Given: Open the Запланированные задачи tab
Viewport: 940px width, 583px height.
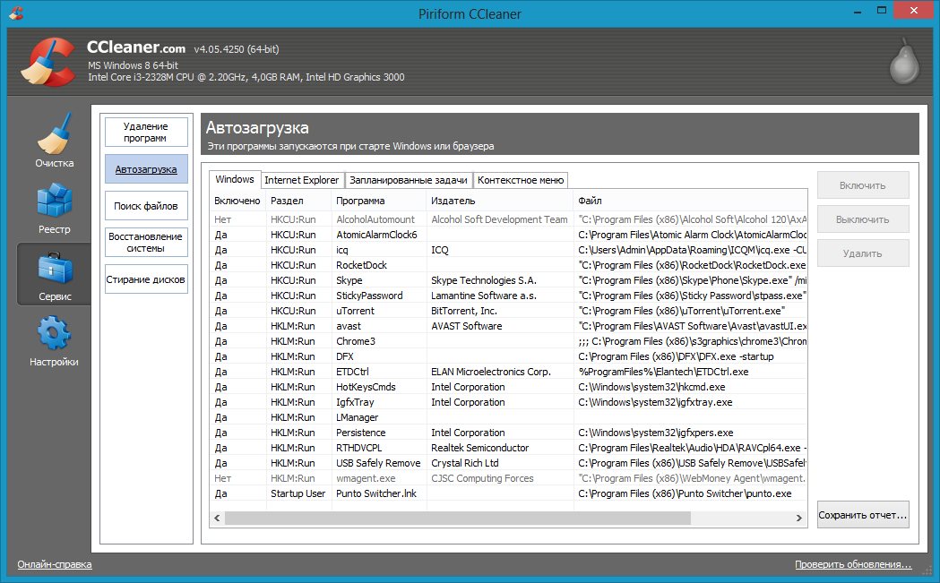Looking at the screenshot, I should [x=408, y=180].
